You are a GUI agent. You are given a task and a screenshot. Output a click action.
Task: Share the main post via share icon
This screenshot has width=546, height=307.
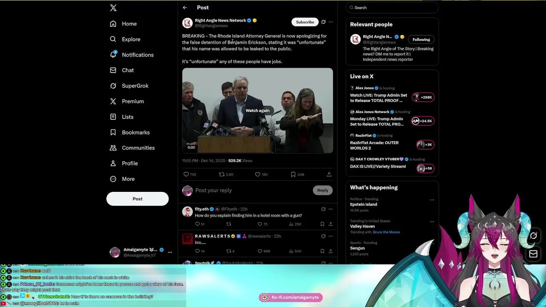[x=329, y=174]
